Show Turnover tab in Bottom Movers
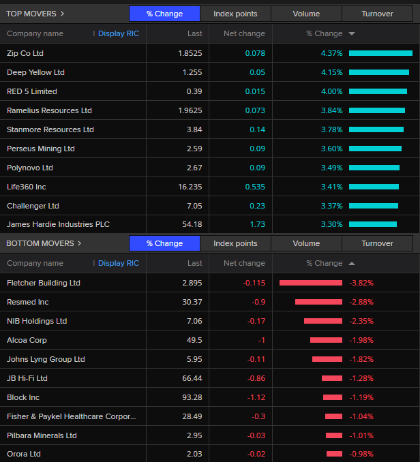Image resolution: width=420 pixels, height=462 pixels. click(x=377, y=243)
